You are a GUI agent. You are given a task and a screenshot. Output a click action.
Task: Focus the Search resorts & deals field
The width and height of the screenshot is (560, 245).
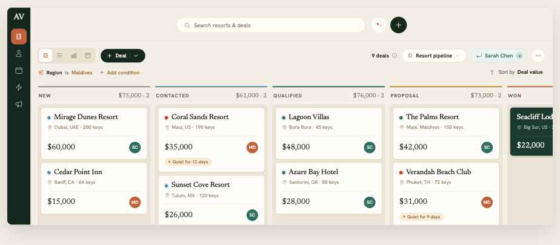(271, 25)
